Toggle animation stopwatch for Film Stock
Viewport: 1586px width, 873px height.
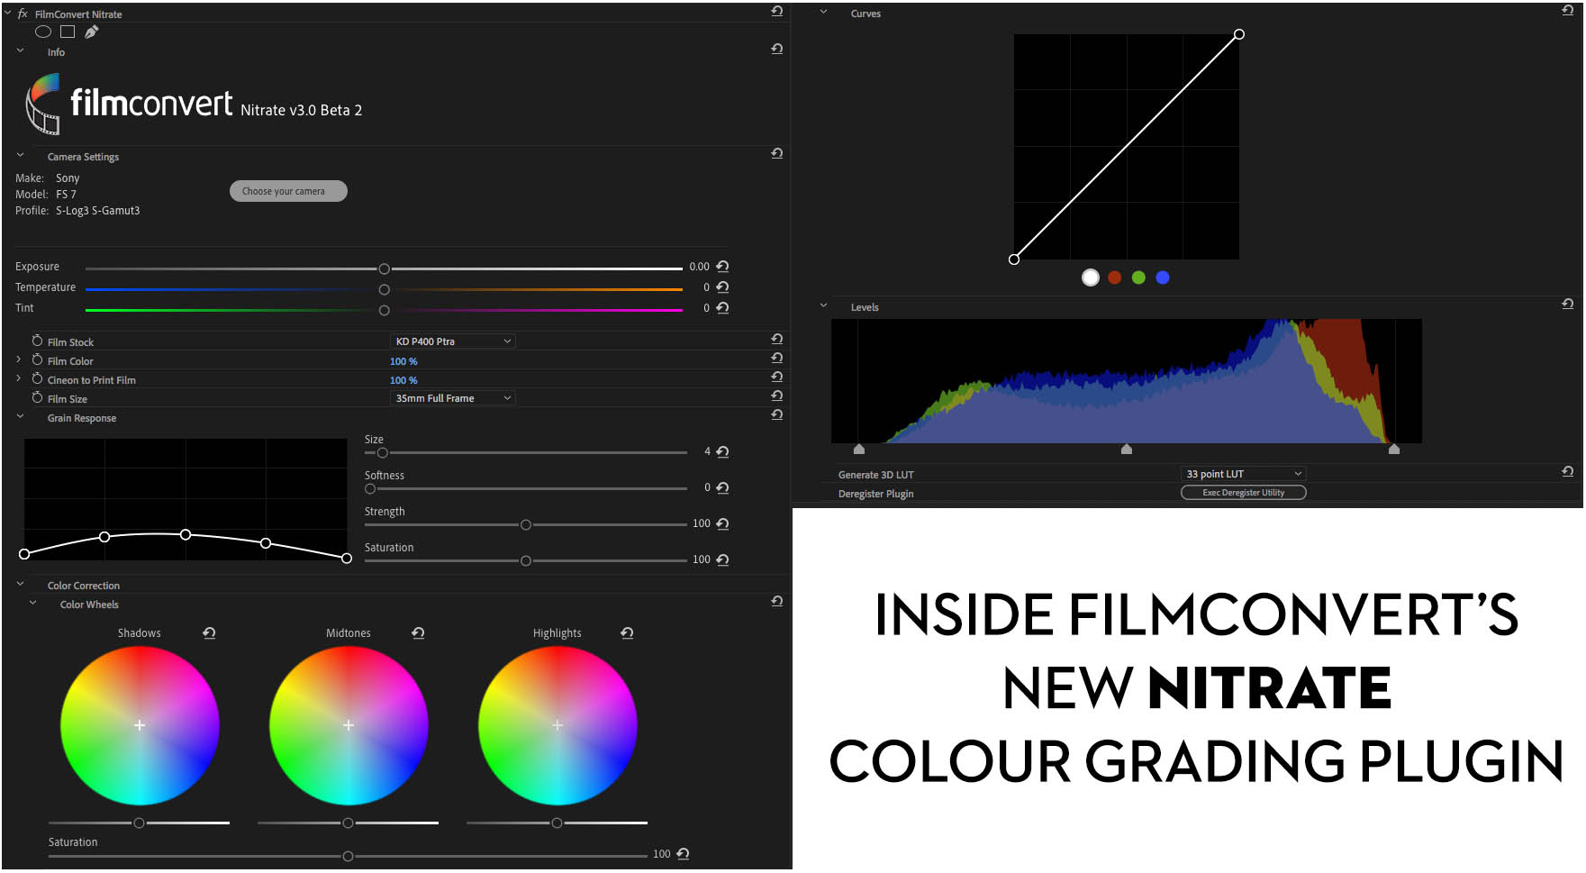[37, 341]
